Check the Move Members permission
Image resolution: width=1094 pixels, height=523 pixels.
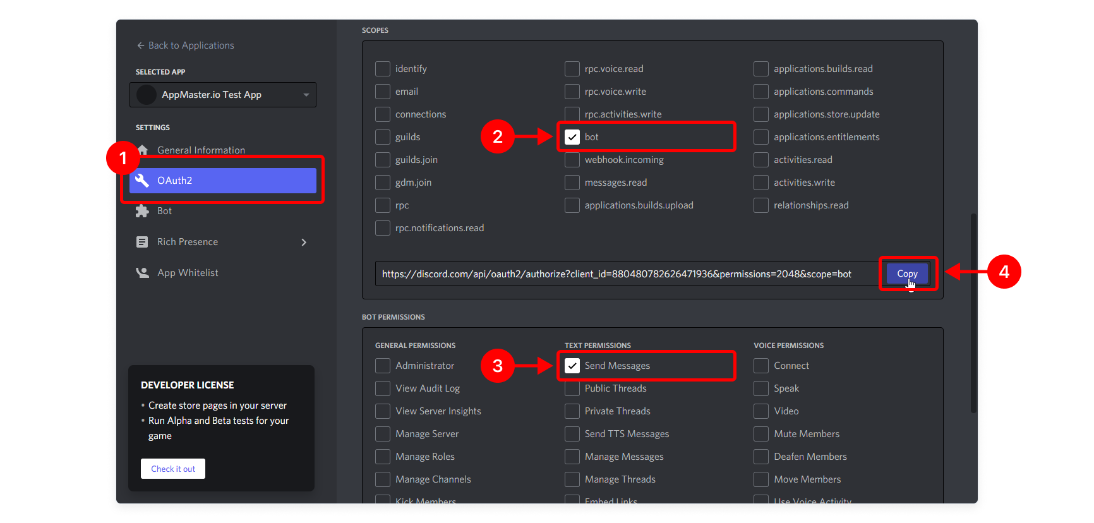coord(761,479)
